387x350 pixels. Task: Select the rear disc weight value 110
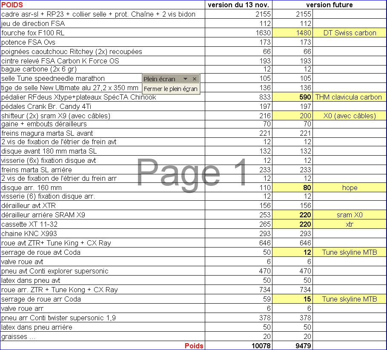point(239,188)
